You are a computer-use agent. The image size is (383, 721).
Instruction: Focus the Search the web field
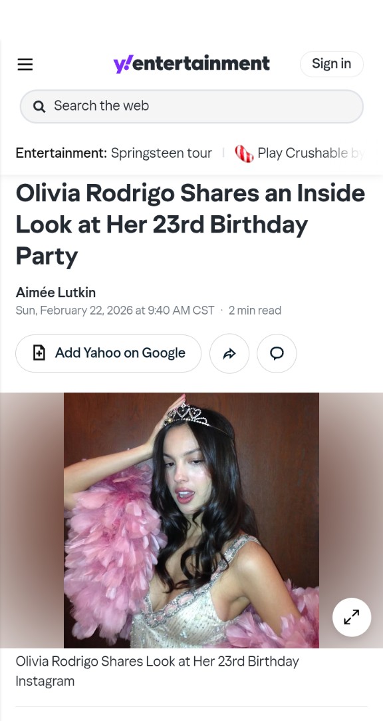point(191,106)
